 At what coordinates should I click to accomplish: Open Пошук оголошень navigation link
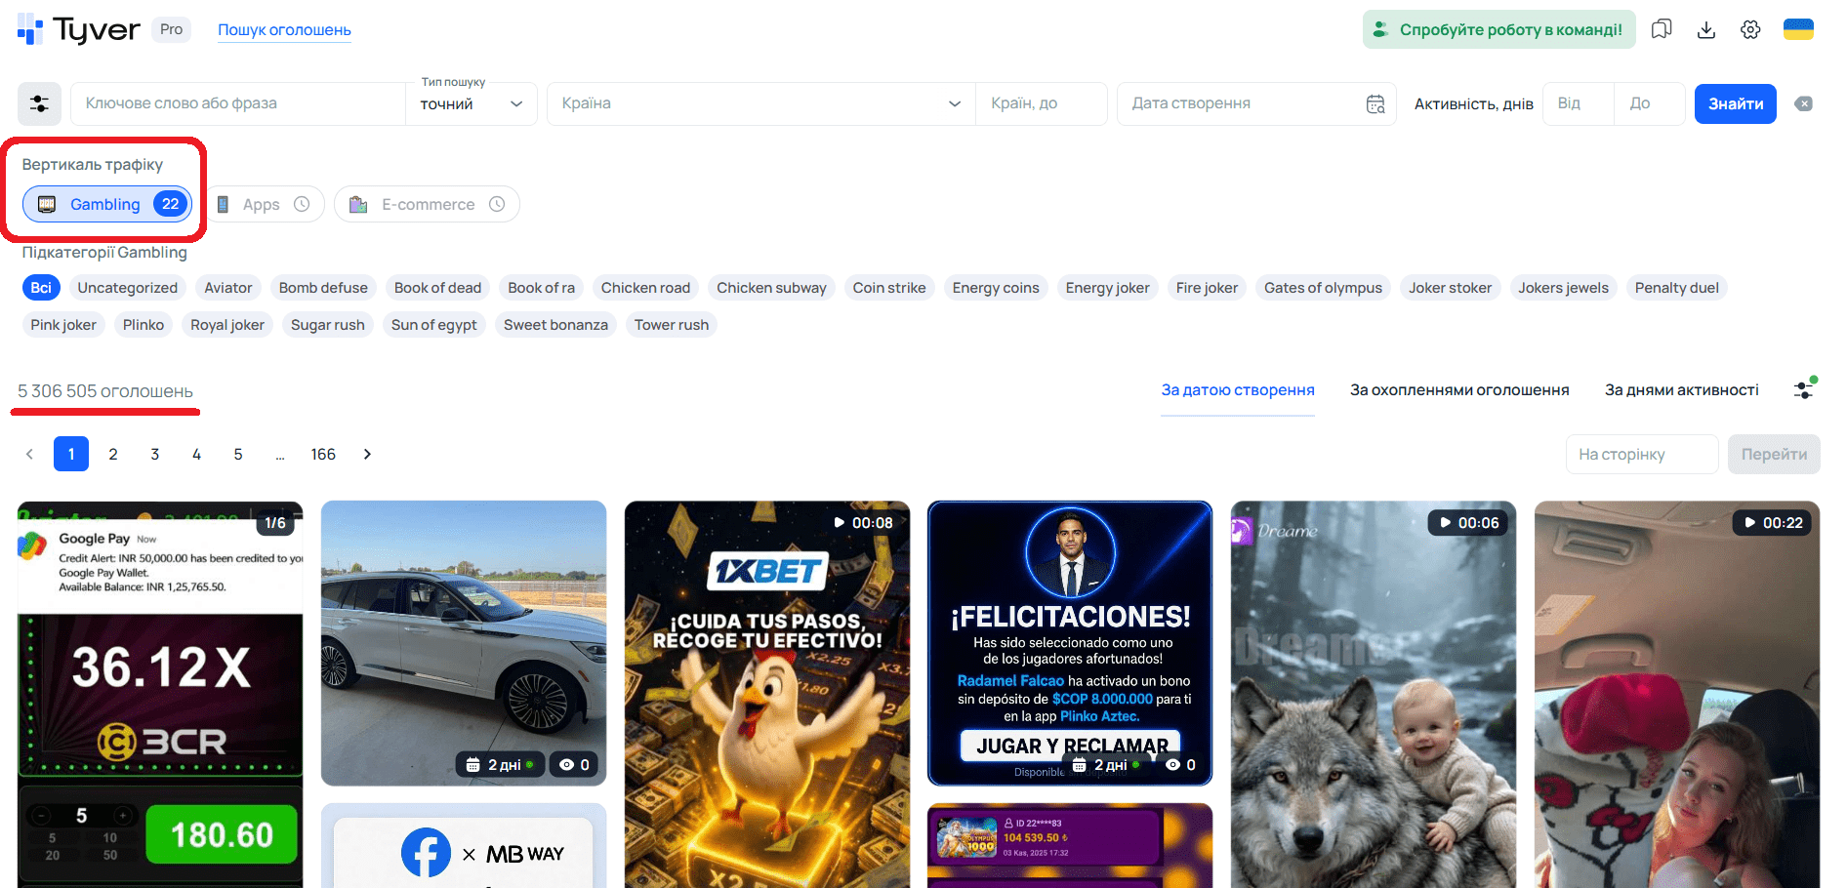pos(284,30)
